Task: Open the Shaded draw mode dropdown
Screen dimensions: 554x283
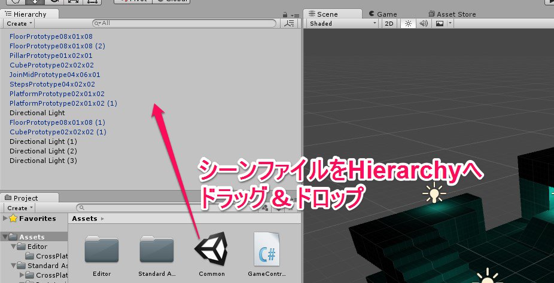Action: (x=343, y=24)
